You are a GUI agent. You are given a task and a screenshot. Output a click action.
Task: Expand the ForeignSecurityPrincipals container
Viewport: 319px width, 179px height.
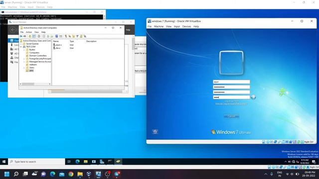point(24,59)
